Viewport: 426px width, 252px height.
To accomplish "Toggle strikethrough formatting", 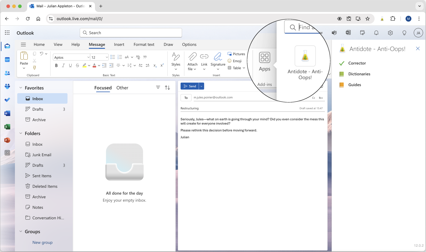I will 77,65.
